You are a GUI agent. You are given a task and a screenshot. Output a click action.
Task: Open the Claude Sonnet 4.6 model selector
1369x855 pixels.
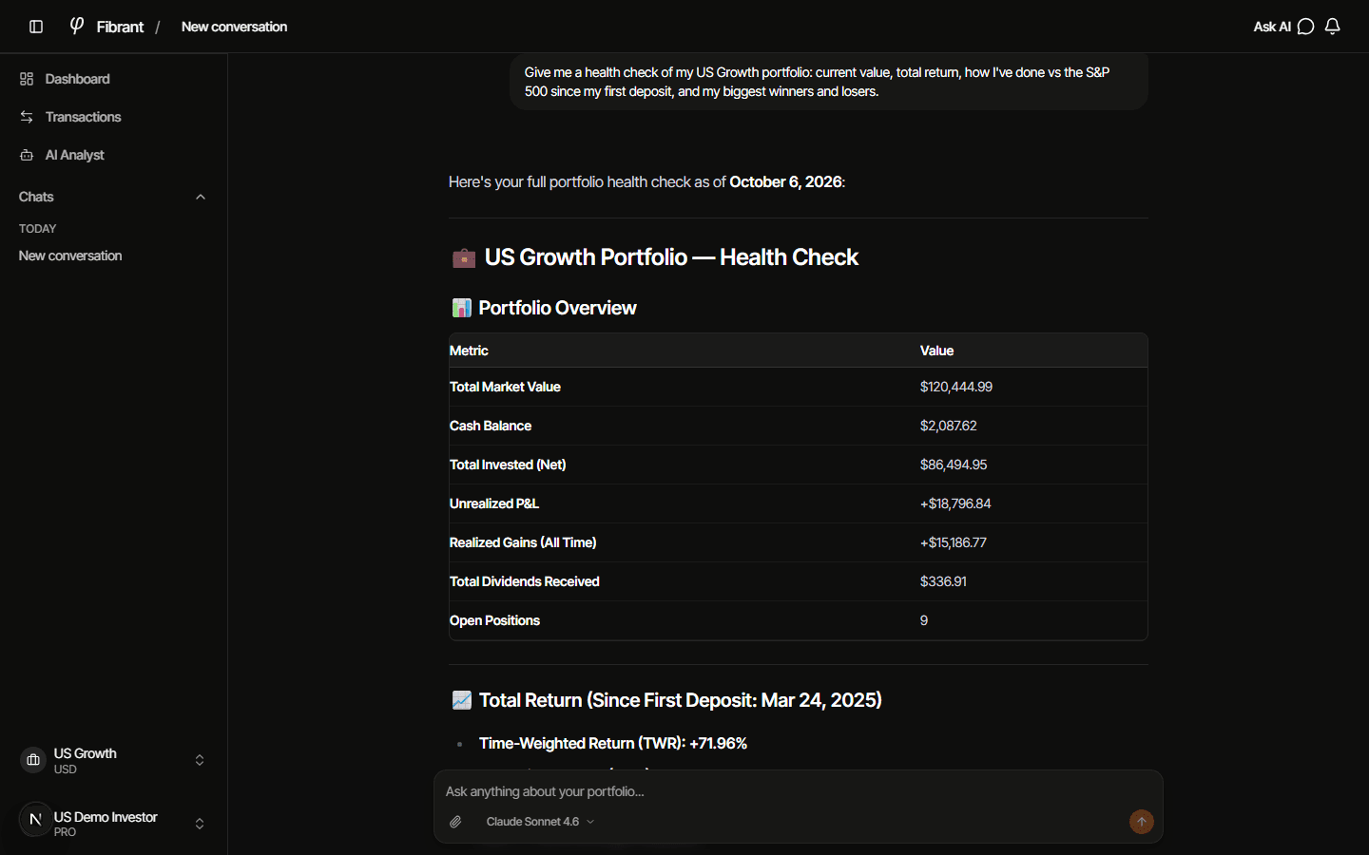(x=540, y=822)
